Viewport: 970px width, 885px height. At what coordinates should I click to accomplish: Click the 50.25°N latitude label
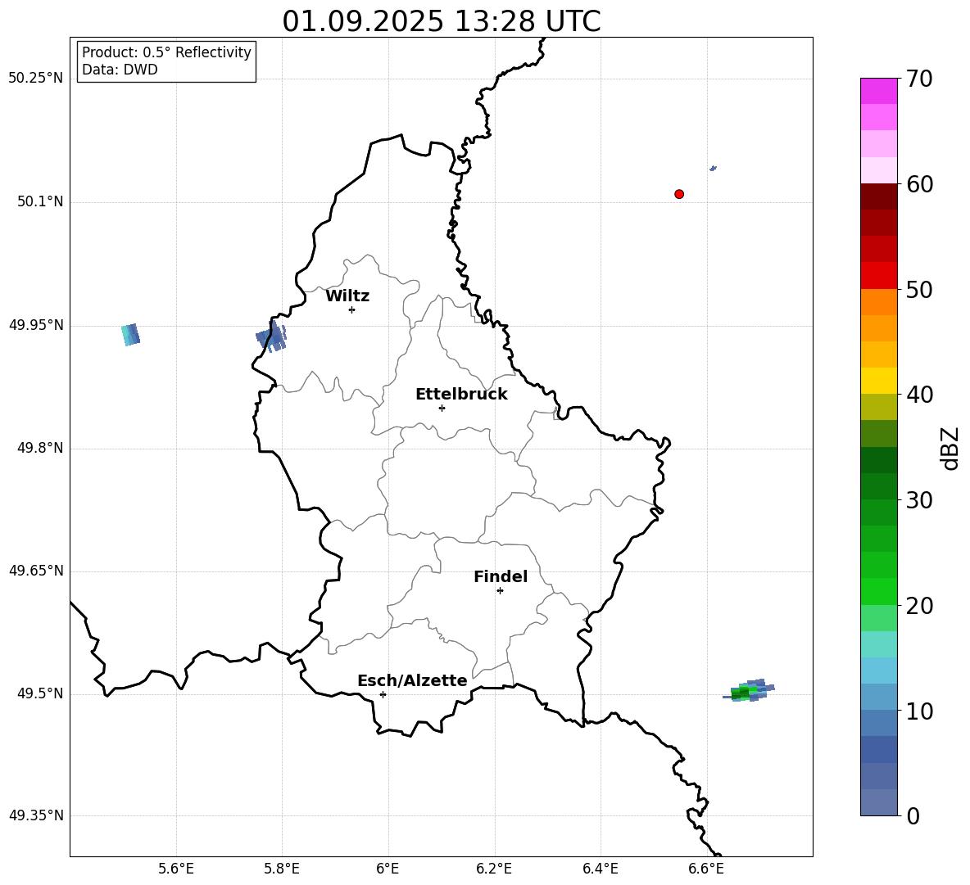click(36, 79)
